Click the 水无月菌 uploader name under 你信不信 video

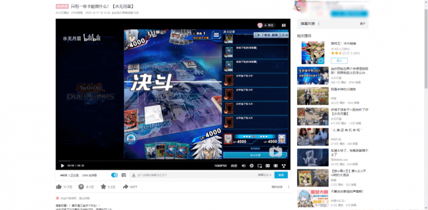click(x=336, y=119)
